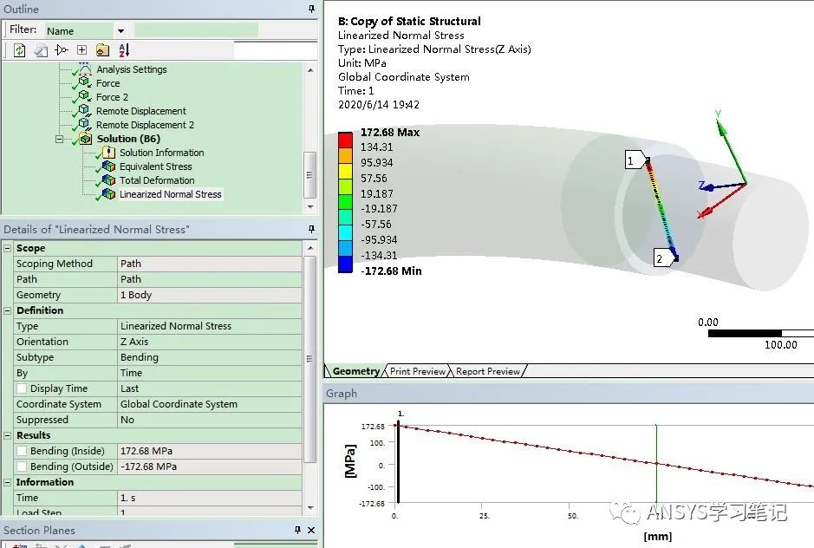
Task: Pin the Details panel with pushpin icon
Action: click(311, 229)
